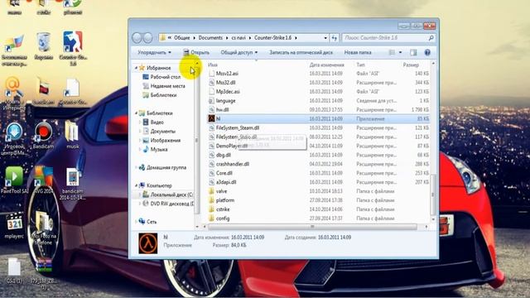Select the colorful archive file on desktop
The height and width of the screenshot is (298, 530).
pyautogui.click(x=44, y=274)
